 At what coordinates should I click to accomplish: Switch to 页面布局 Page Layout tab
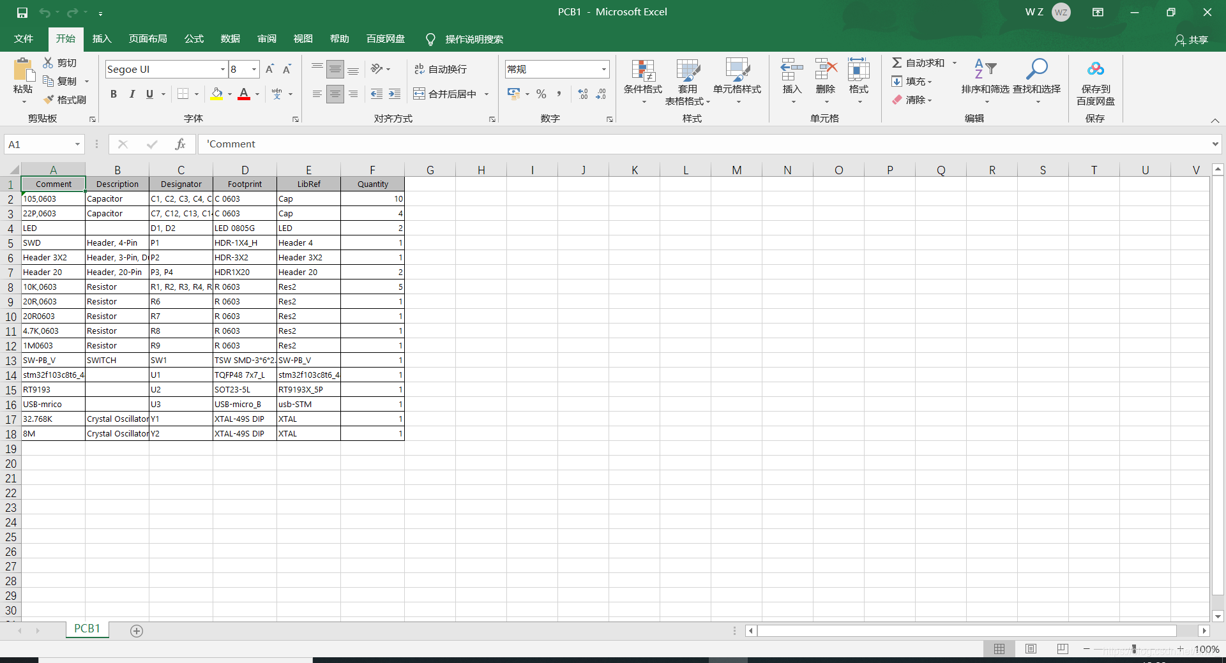[148, 39]
